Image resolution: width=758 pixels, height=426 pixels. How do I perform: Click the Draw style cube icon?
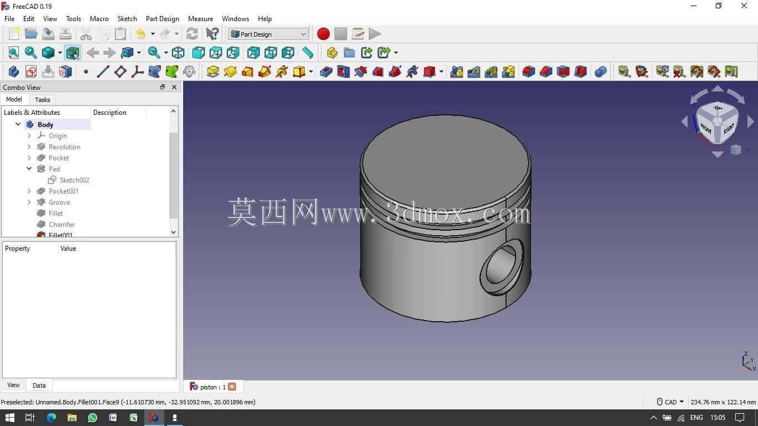[48, 53]
